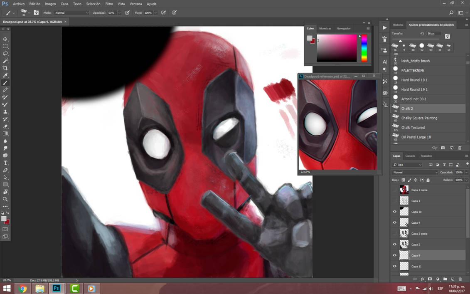Enable airbrush-style build-up effect
Viewport: 470px width, 294px height.
(x=163, y=12)
